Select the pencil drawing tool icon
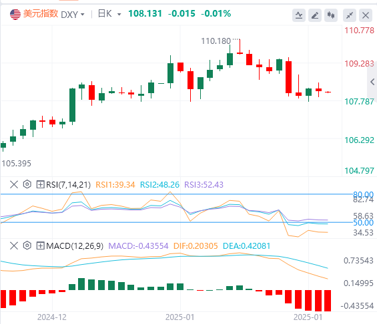 [x=315, y=15]
